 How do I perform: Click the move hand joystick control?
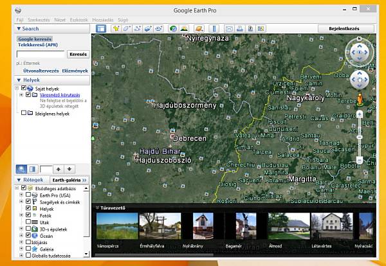360,80
